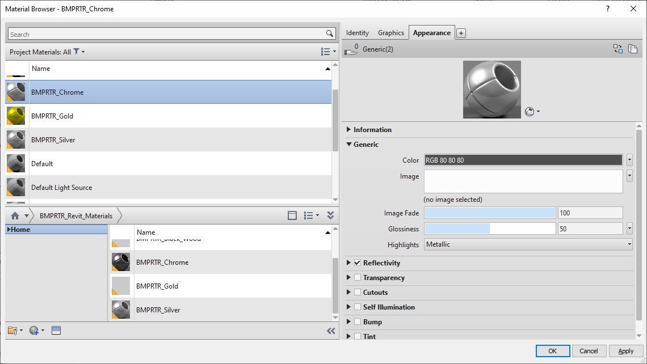This screenshot has width=647, height=364.
Task: Select the Appearance tab
Action: coord(431,32)
